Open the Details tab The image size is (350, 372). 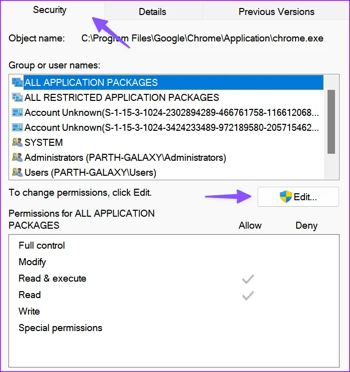click(152, 11)
